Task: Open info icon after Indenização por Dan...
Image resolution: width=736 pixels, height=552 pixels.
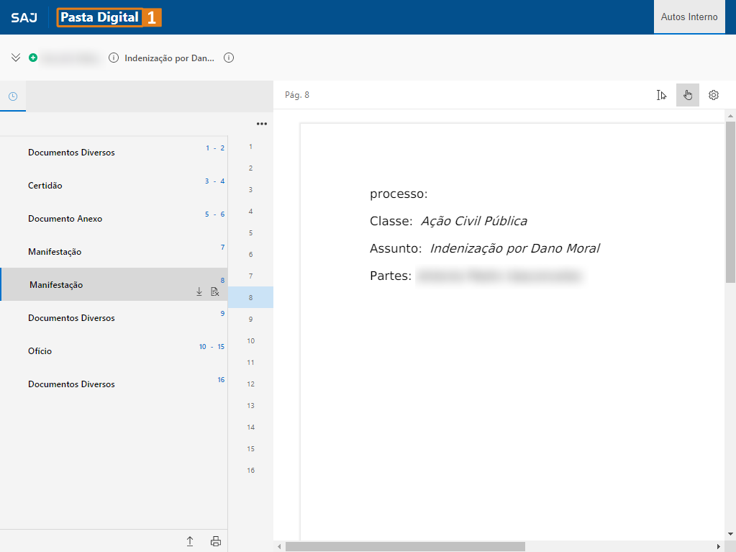Action: (229, 58)
